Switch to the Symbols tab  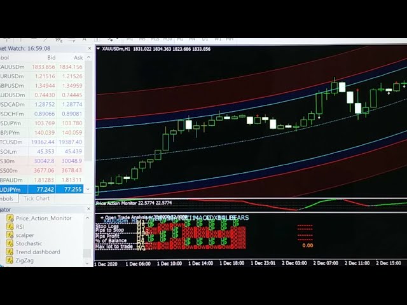click(x=8, y=198)
